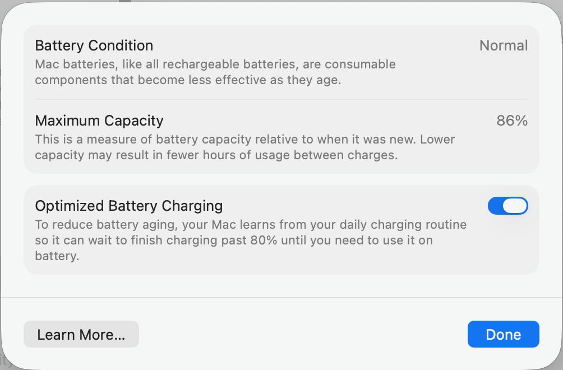The height and width of the screenshot is (370, 563).
Task: Click the lone word "battery." ending the description
Action: tap(57, 256)
